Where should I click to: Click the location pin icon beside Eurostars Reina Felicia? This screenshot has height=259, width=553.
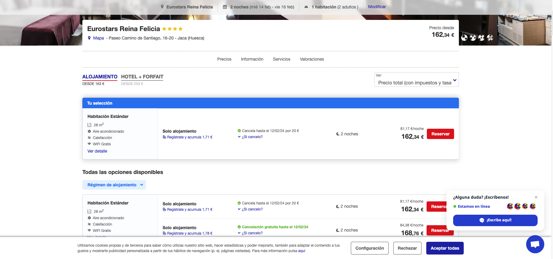[162, 7]
